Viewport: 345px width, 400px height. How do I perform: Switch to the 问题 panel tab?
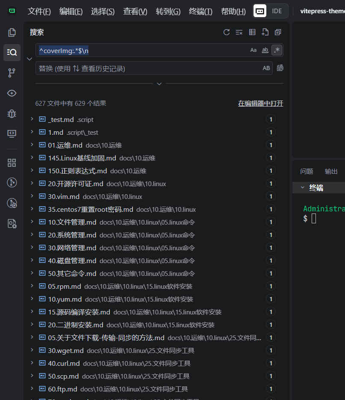point(307,171)
